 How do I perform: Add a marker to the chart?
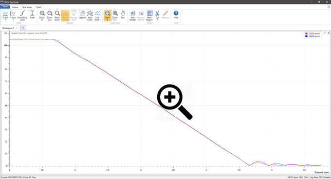(x=132, y=16)
